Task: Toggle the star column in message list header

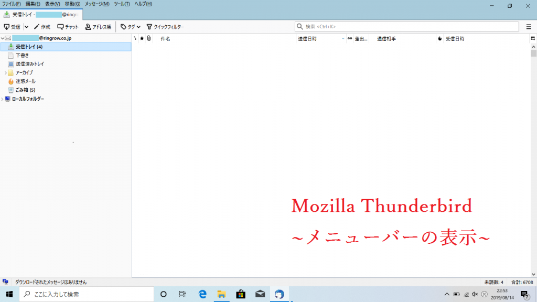Action: [142, 38]
